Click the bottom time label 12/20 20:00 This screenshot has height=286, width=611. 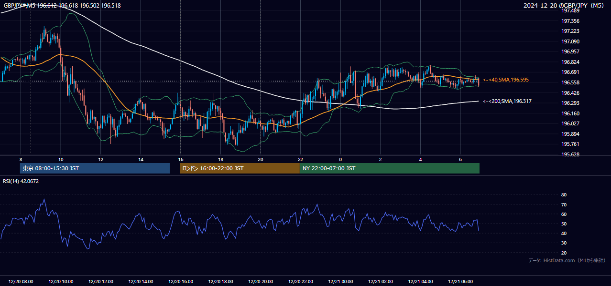(261, 282)
